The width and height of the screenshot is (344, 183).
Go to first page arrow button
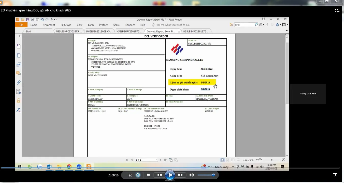(x=127, y=160)
